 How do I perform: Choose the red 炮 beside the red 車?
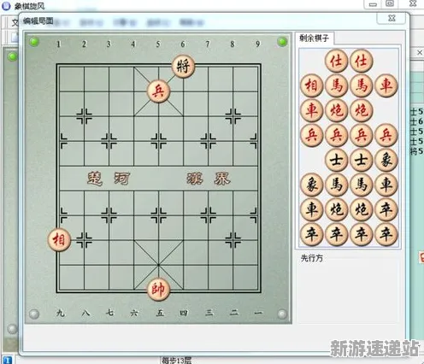pyautogui.click(x=336, y=110)
